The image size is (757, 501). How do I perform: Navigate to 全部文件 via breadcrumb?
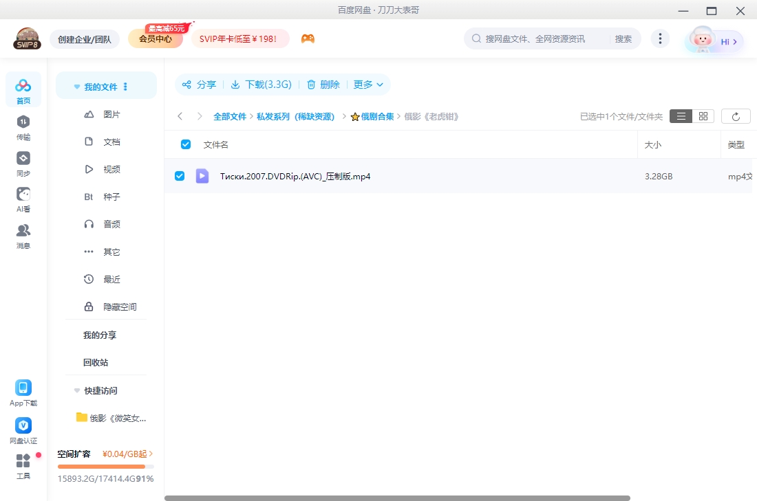231,116
